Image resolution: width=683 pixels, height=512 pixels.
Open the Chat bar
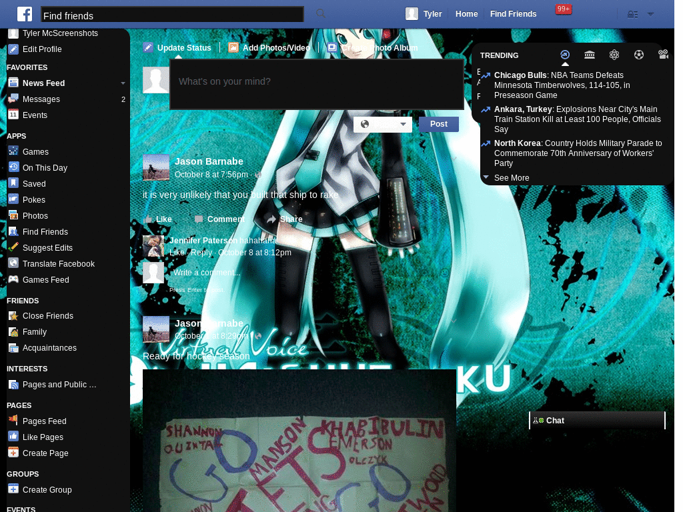coord(597,420)
